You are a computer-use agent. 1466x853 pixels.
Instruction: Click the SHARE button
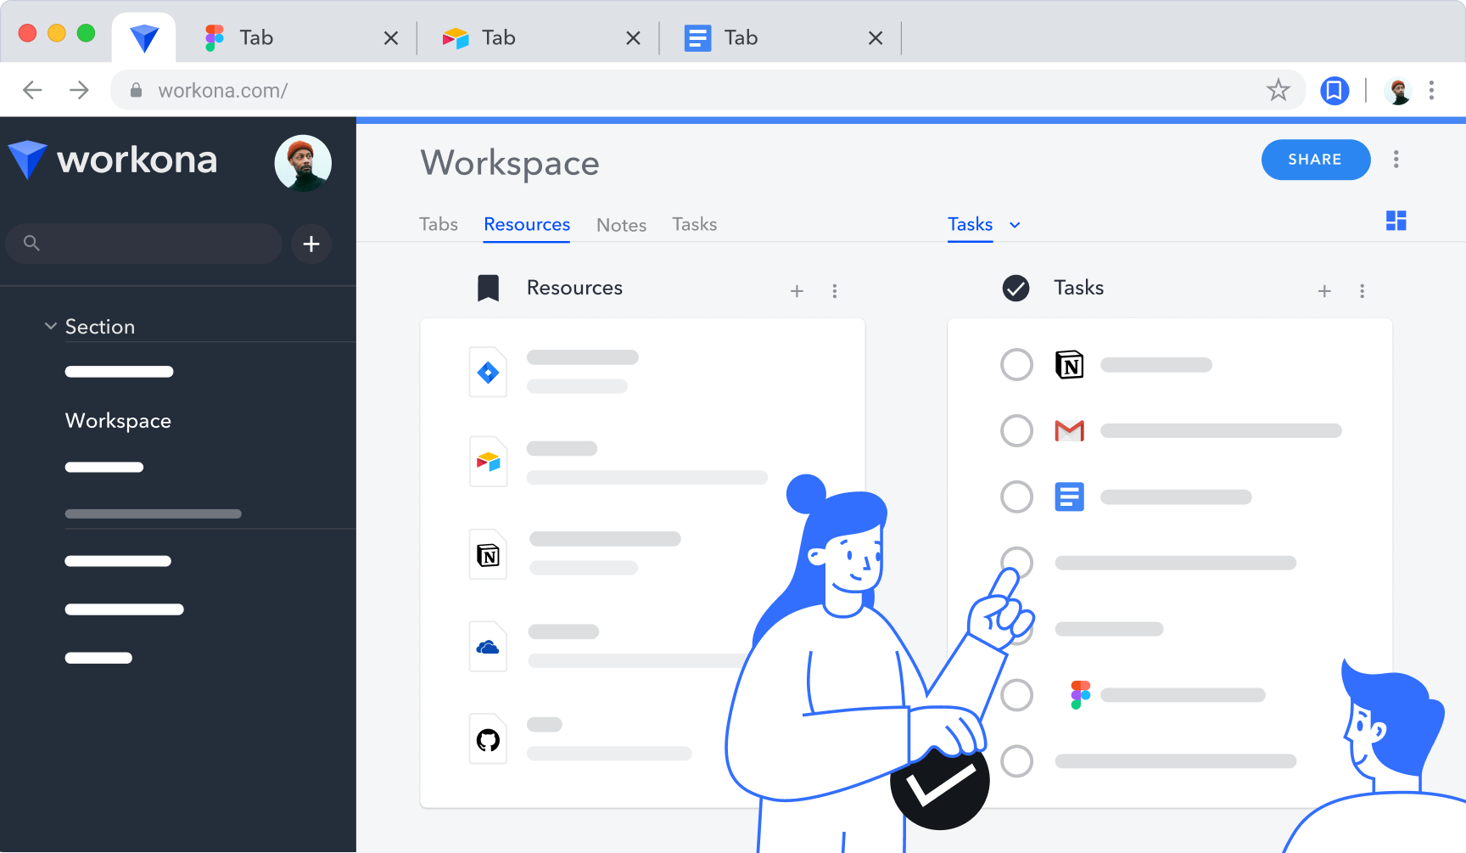point(1315,160)
